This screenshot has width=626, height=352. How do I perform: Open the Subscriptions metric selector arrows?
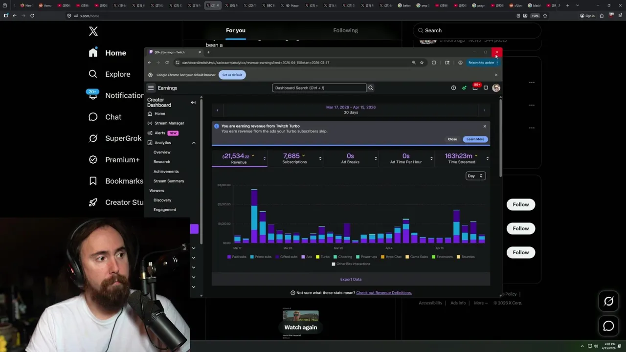click(x=320, y=158)
